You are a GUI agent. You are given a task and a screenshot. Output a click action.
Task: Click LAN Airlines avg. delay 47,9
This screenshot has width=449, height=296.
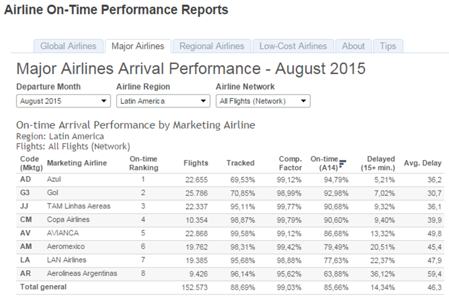(434, 260)
